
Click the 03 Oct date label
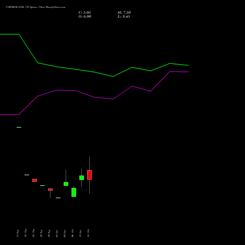(x=65, y=233)
